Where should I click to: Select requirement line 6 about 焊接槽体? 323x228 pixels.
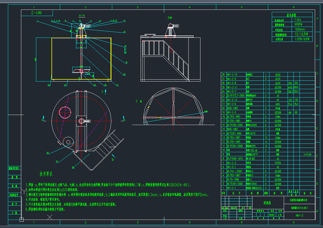(45, 209)
